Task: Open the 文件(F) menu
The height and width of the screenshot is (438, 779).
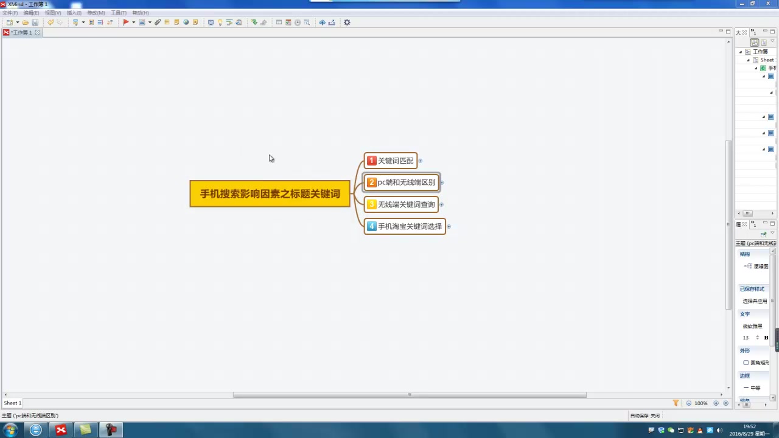Action: (10, 13)
